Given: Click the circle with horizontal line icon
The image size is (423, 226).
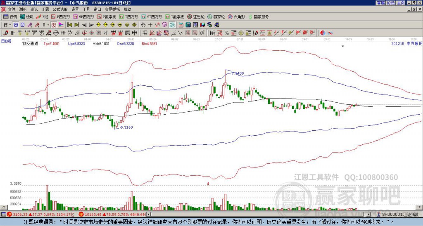Looking at the screenshot, I should (56, 33).
